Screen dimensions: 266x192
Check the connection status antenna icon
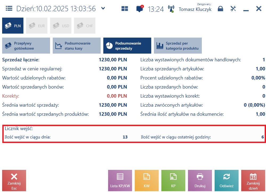pos(171,9)
